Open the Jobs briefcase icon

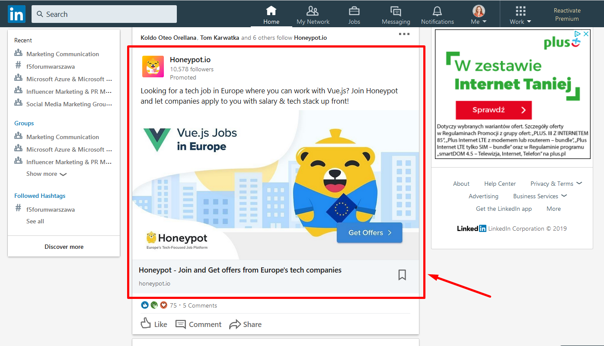pyautogui.click(x=354, y=11)
